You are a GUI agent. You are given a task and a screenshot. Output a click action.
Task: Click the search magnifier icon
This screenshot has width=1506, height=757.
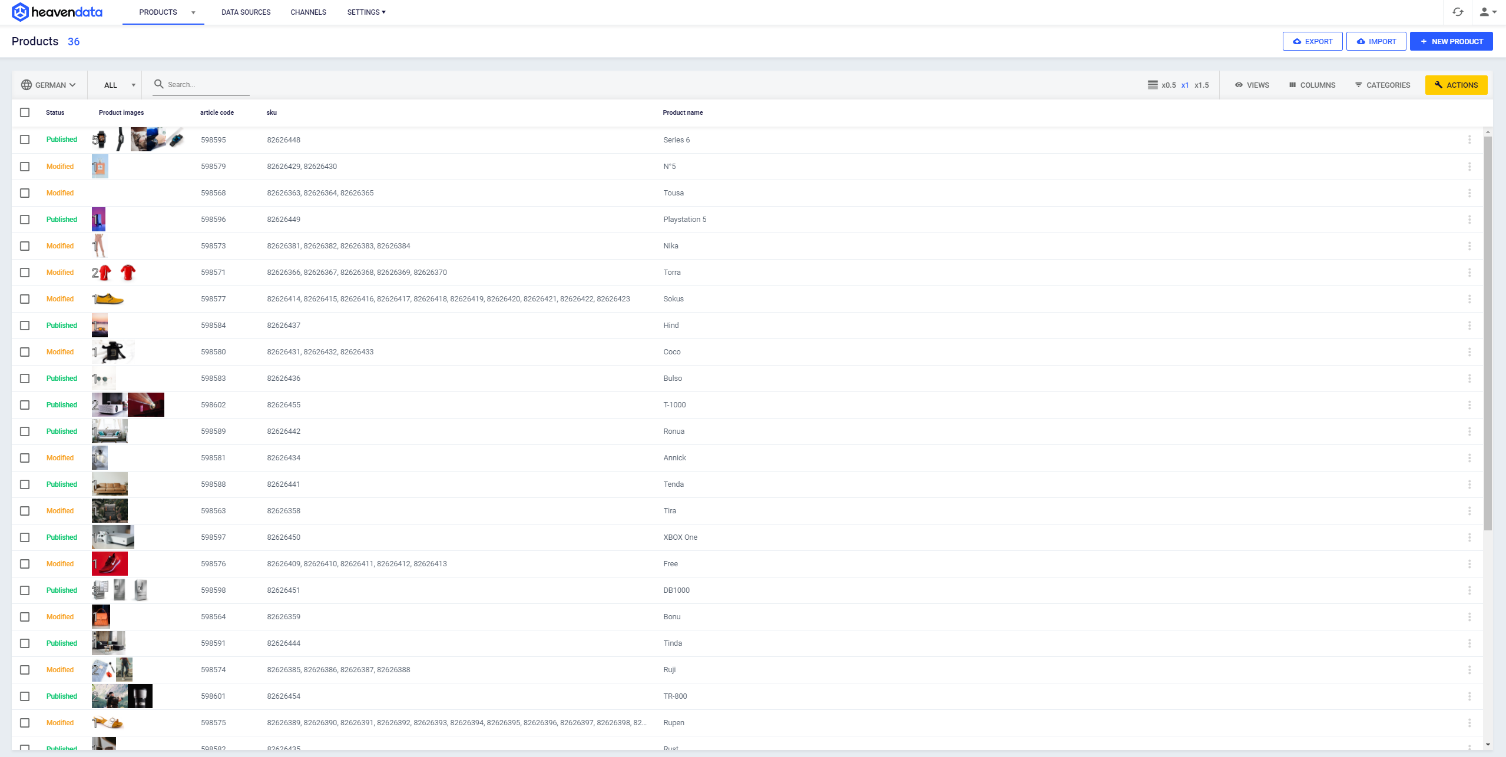(x=158, y=84)
